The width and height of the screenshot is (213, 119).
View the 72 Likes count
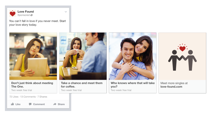click(14, 97)
